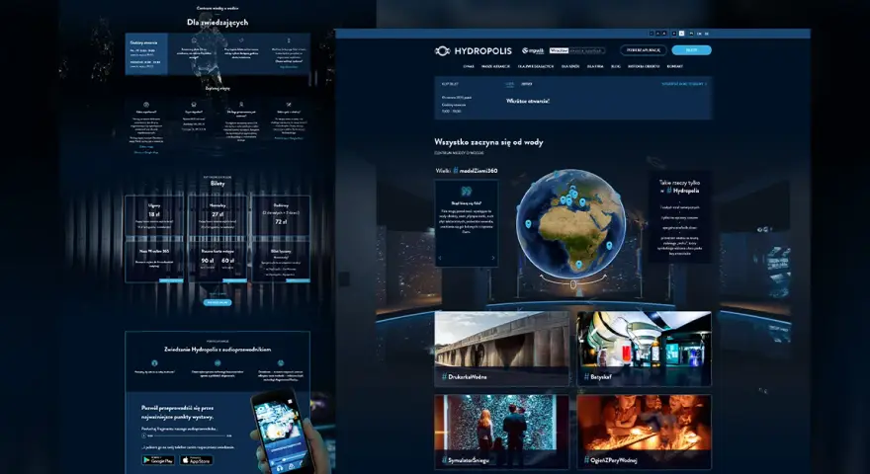The width and height of the screenshot is (870, 474).
Task: Select the map pin near Madagascar coast
Action: click(x=609, y=246)
